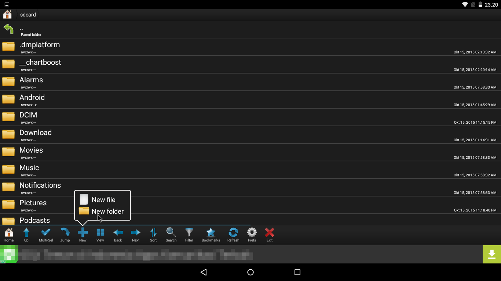Click the green download button
The height and width of the screenshot is (281, 501).
point(492,254)
